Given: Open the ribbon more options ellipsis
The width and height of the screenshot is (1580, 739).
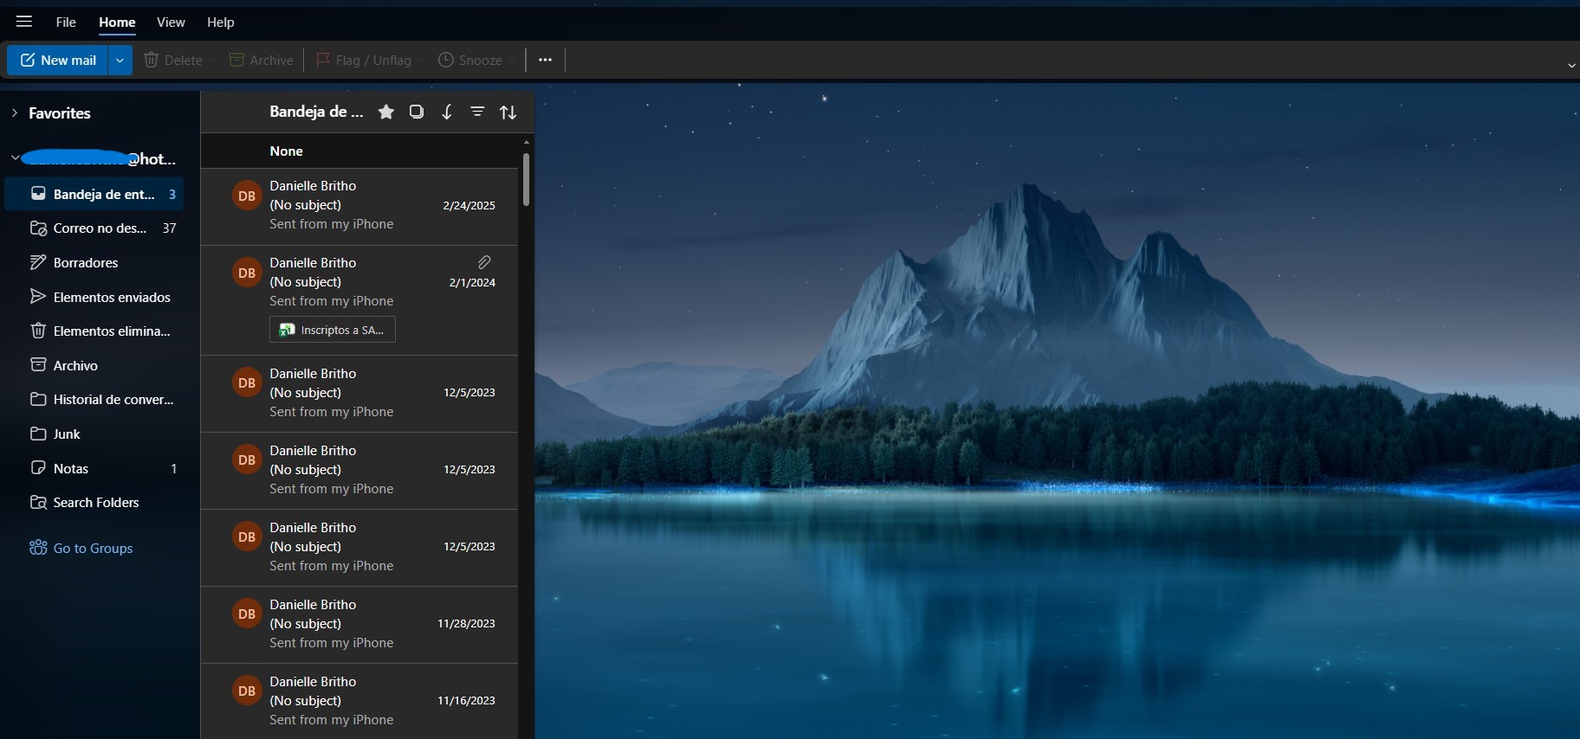Looking at the screenshot, I should tap(545, 60).
